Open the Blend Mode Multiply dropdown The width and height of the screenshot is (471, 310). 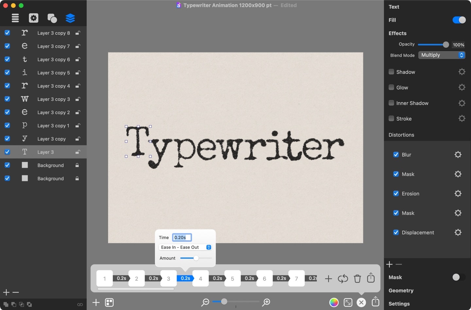442,55
